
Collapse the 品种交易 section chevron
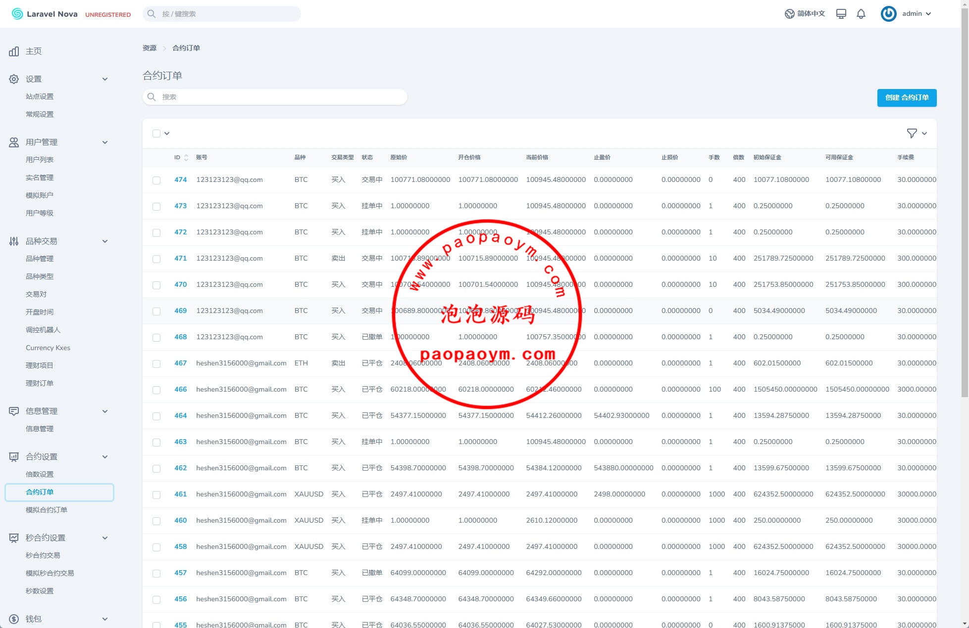[x=105, y=241]
